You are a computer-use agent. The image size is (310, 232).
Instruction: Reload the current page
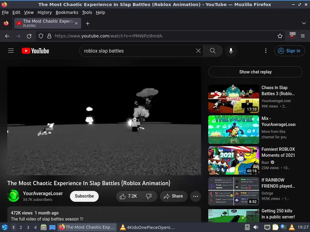pyautogui.click(x=29, y=36)
